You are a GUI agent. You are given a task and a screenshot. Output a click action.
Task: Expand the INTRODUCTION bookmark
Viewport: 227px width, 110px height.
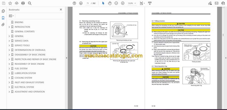pos(9,27)
